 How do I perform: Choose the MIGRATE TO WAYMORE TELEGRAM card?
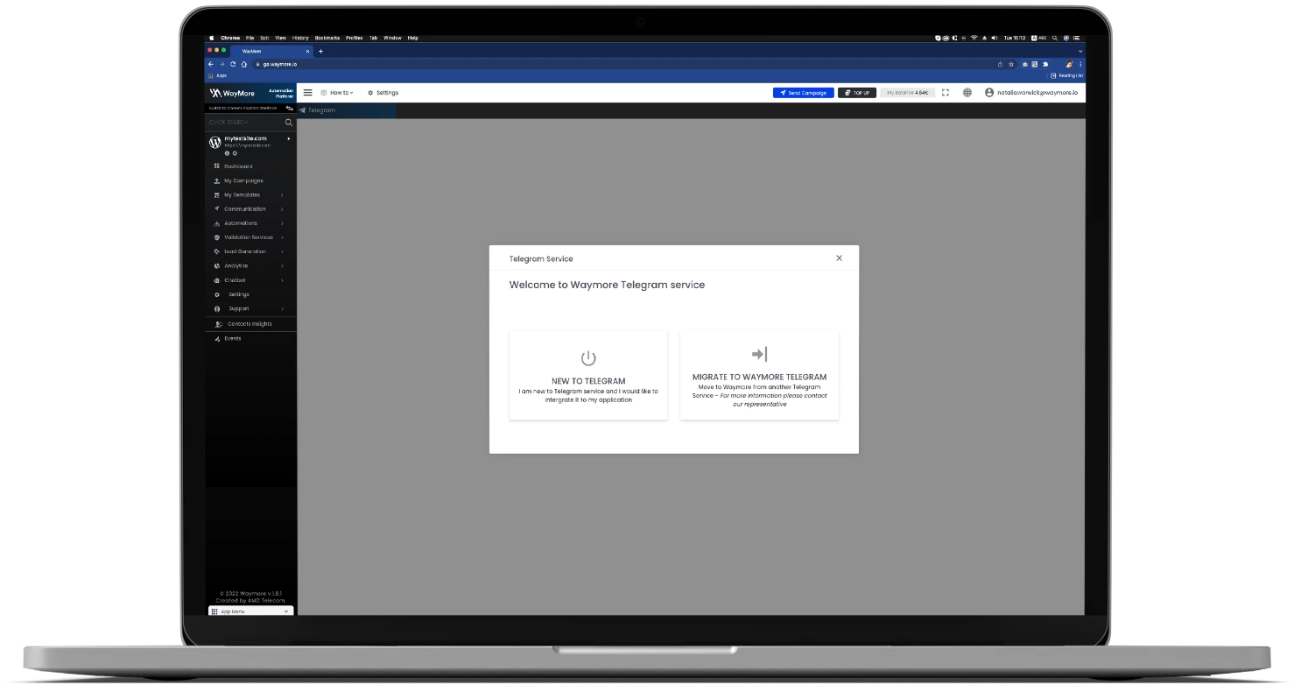click(x=759, y=376)
